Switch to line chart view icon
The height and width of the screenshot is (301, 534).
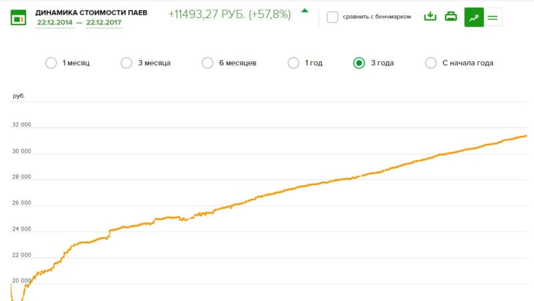(473, 17)
